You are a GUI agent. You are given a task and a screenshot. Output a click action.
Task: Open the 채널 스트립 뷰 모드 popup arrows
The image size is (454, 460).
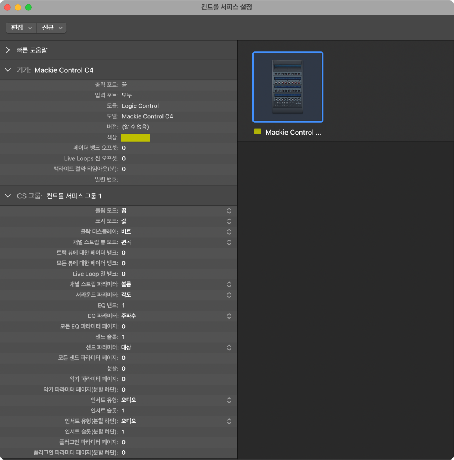pyautogui.click(x=229, y=242)
